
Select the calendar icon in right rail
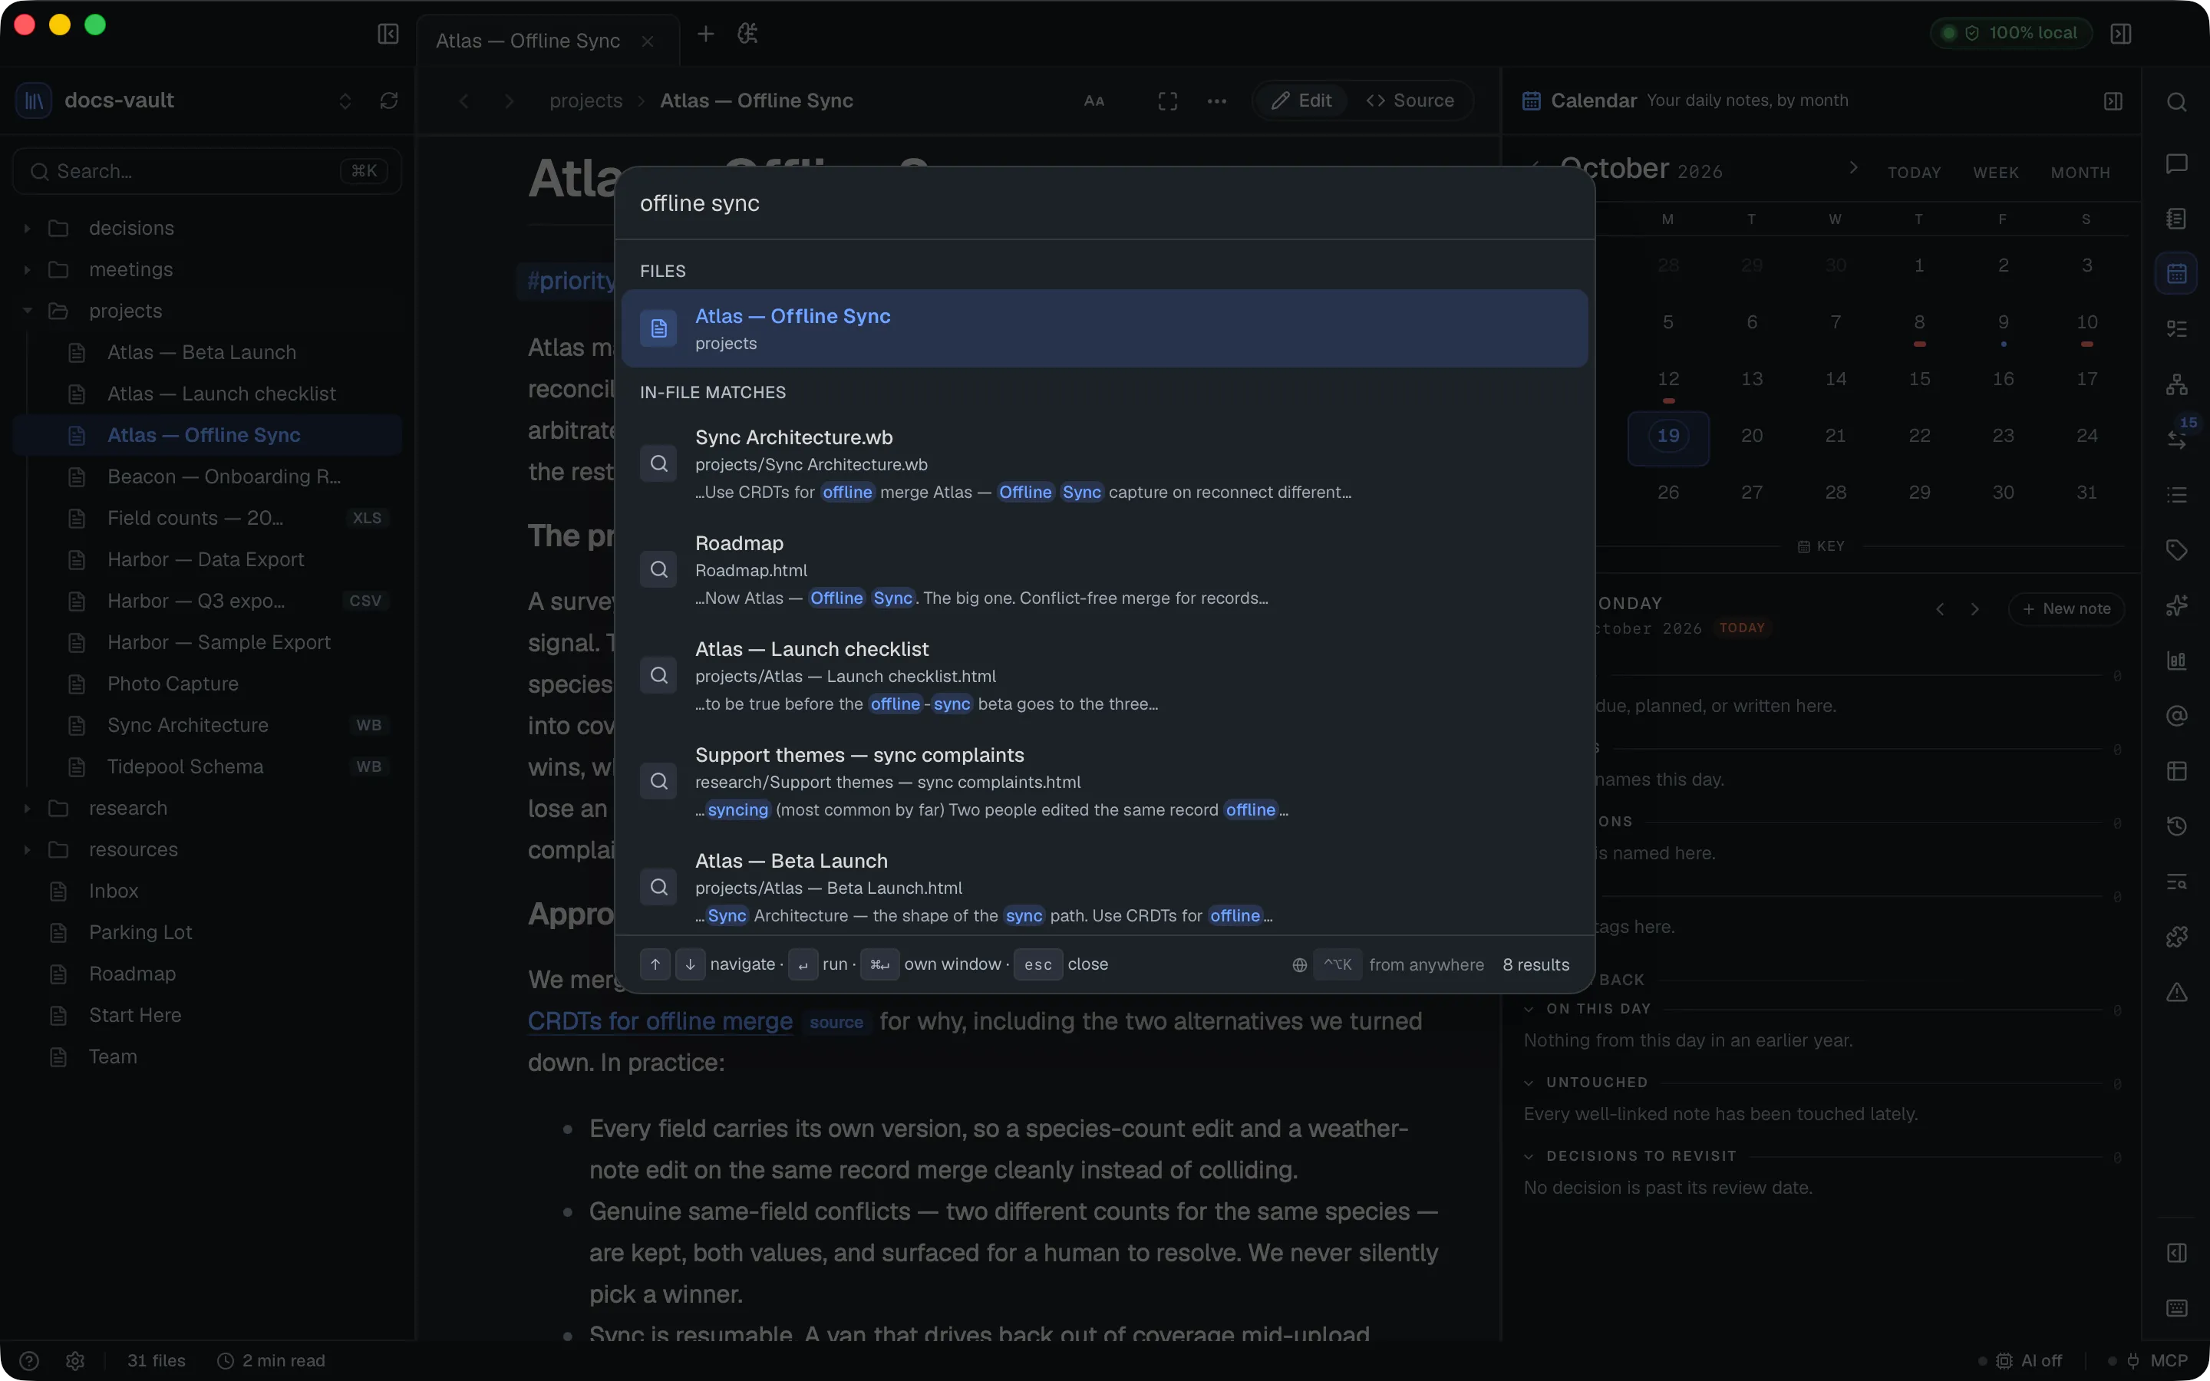tap(2176, 273)
